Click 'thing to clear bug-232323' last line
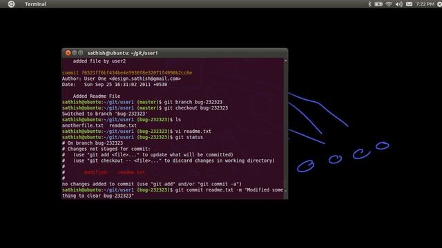 tap(98, 196)
